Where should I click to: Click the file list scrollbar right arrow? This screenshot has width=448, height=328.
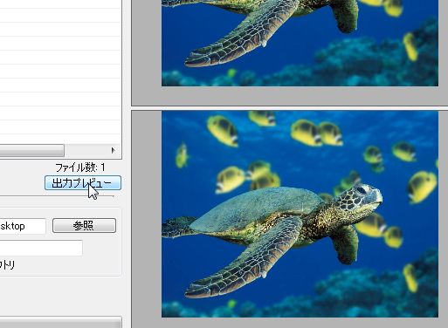114,150
